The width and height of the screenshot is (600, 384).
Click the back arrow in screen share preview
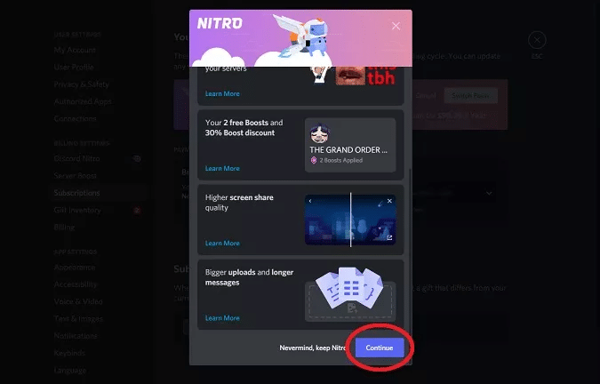[x=310, y=201]
